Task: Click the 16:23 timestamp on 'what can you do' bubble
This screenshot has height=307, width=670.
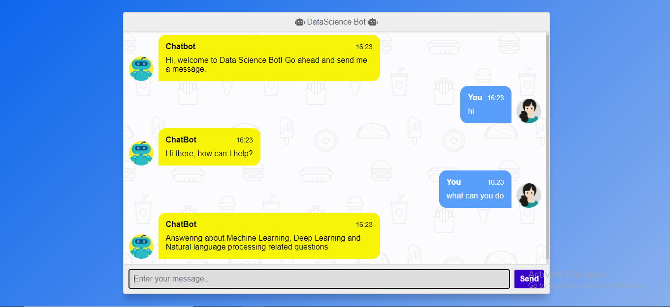Action: [496, 182]
